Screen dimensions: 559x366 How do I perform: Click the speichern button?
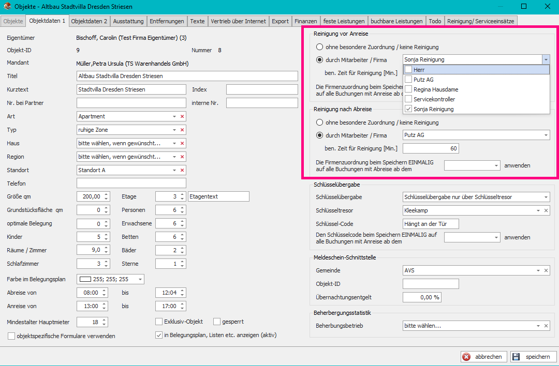pos(533,357)
